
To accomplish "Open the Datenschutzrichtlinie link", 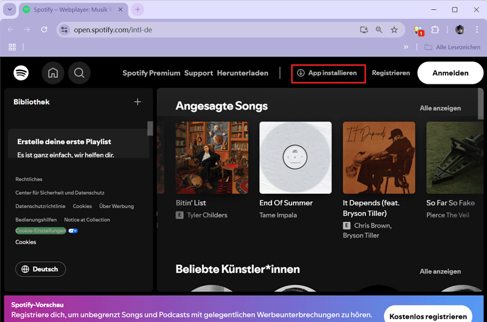I will (x=40, y=206).
